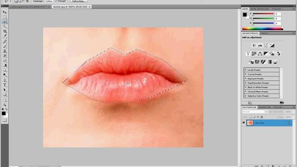The height and width of the screenshot is (167, 297).
Task: Click the foreground color swatch in Renk panel
Action: tap(245, 14)
